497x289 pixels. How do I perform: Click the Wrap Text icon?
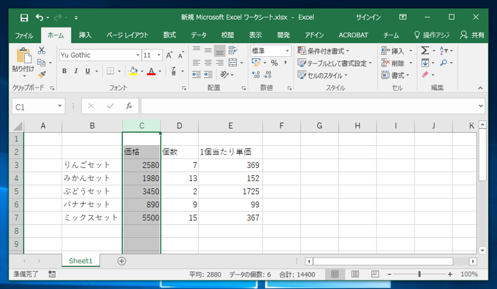pyautogui.click(x=233, y=50)
